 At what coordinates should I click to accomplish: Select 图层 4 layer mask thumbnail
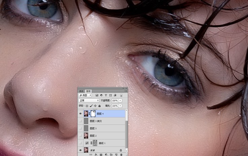(93, 114)
